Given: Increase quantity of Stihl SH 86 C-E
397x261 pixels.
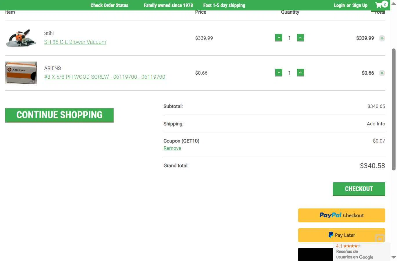Looking at the screenshot, I should (301, 38).
